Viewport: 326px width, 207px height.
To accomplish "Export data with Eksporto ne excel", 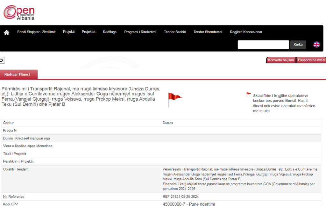I will 311,60.
